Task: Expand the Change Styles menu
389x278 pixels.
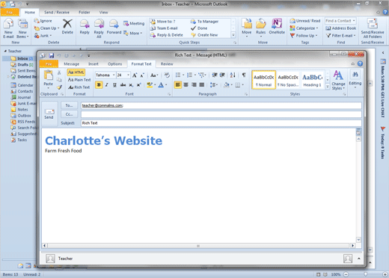Action: [338, 80]
